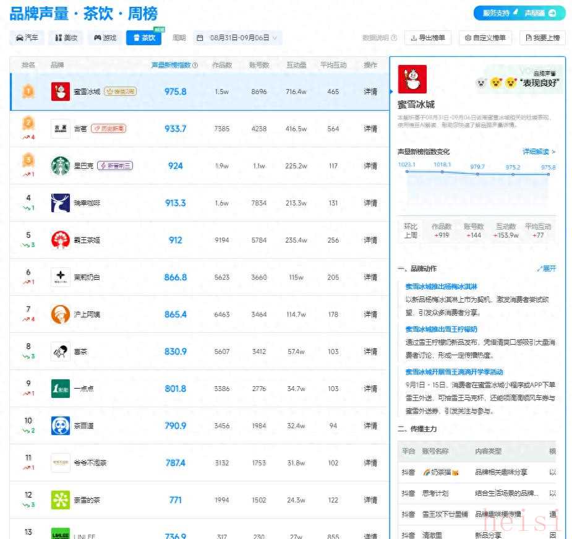Screen dimensions: 572x539
Task: Click the info icon next to 数据说明
Action: click(394, 38)
